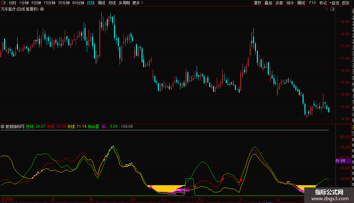Image resolution: width=354 pixels, height=203 pixels.
Task: Expand the 万东医疗 chart title dropdown
Action: click(x=42, y=9)
